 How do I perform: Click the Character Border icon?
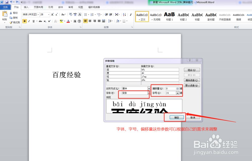(80, 14)
